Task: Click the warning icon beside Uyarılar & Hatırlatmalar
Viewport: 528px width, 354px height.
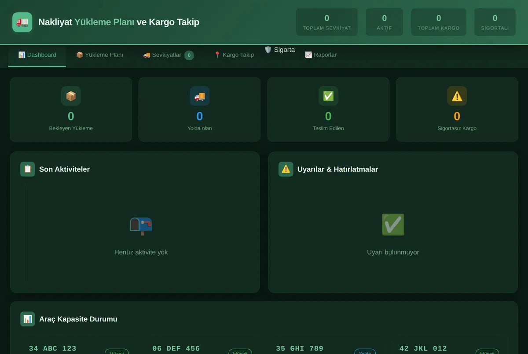Action: coord(286,169)
